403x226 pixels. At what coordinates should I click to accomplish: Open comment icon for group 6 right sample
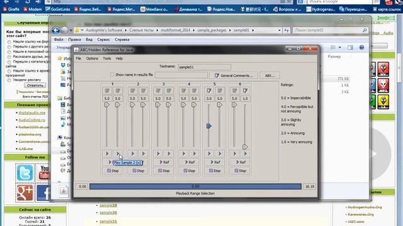[x=245, y=90]
